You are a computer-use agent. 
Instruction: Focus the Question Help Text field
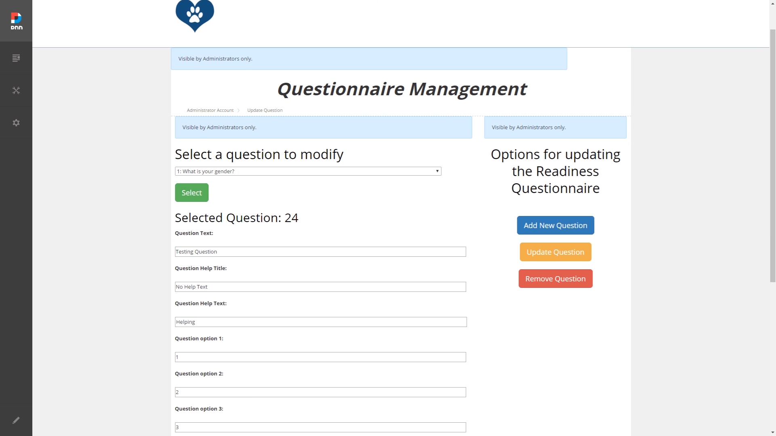point(321,322)
